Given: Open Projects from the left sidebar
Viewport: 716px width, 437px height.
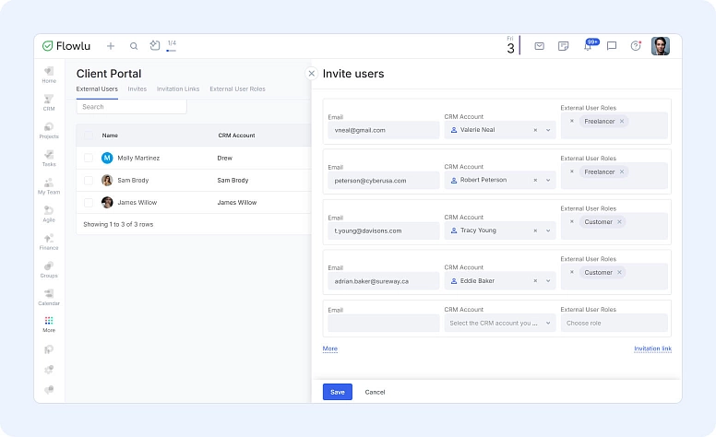Looking at the screenshot, I should [48, 129].
